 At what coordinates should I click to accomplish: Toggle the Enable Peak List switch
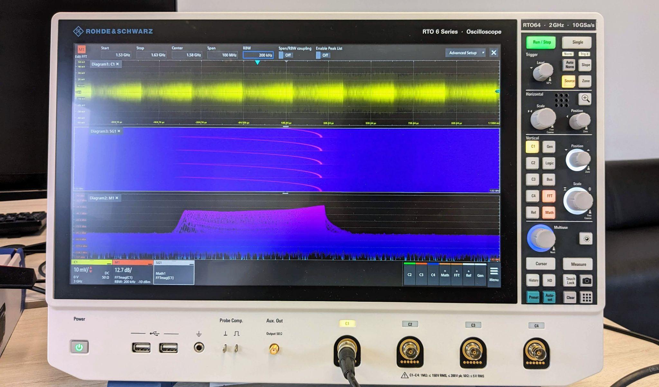(x=322, y=55)
